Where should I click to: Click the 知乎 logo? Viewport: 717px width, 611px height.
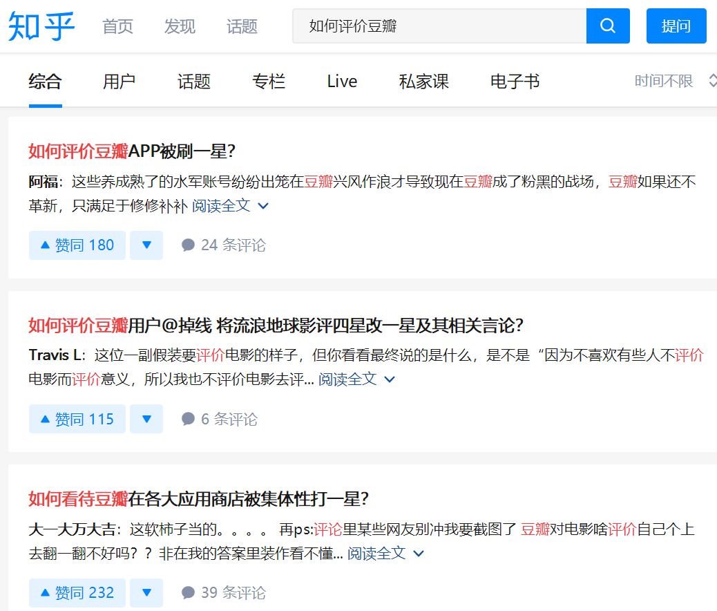pos(39,26)
